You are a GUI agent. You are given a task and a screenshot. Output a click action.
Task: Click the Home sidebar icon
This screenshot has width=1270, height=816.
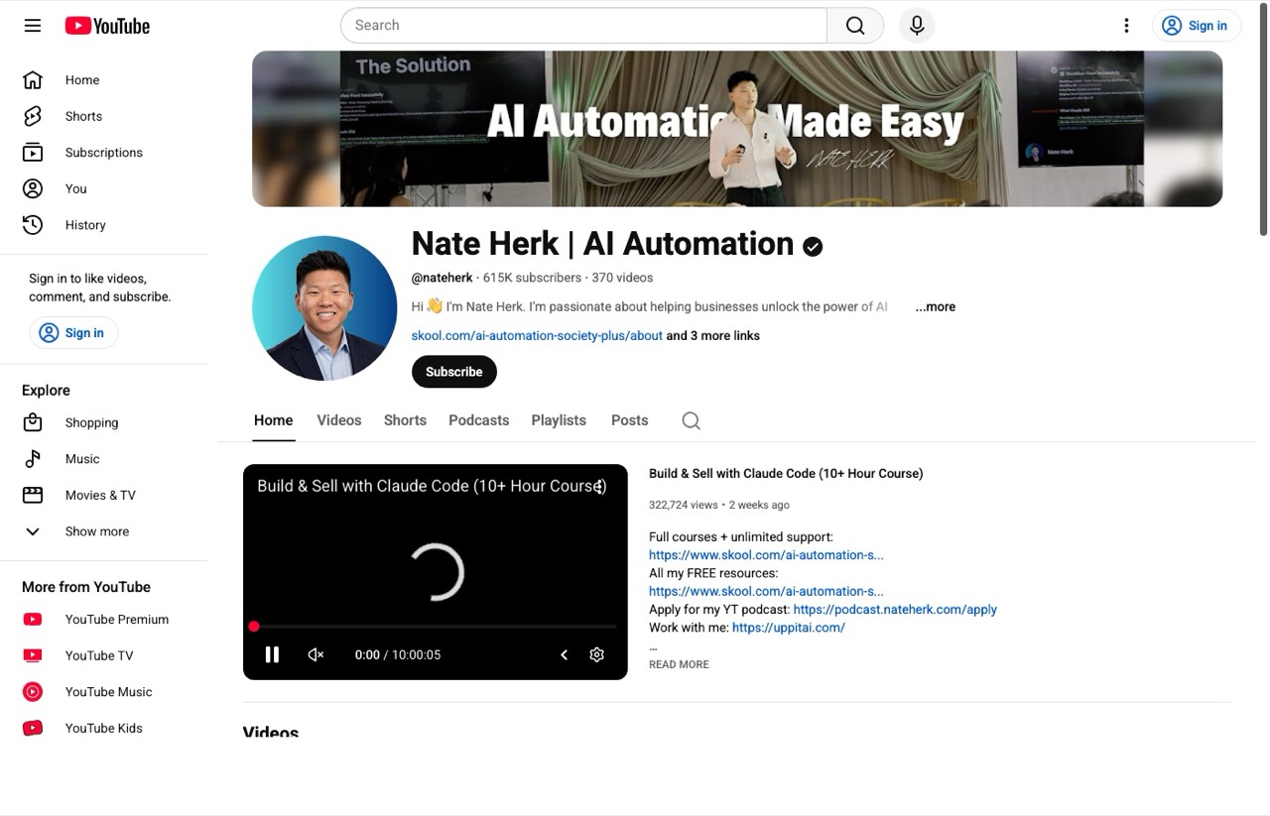click(33, 80)
